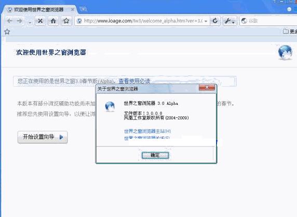Click the 凤凰工作室版权所有 (2004-2009) text
Image resolution: width=297 pixels, height=217 pixels.
click(x=156, y=118)
